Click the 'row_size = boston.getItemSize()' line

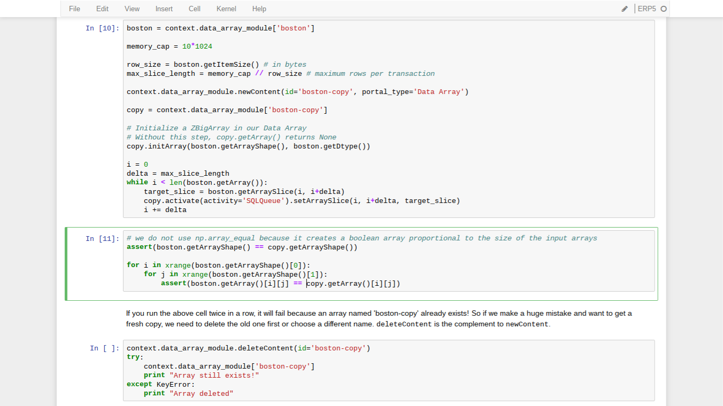[217, 65]
